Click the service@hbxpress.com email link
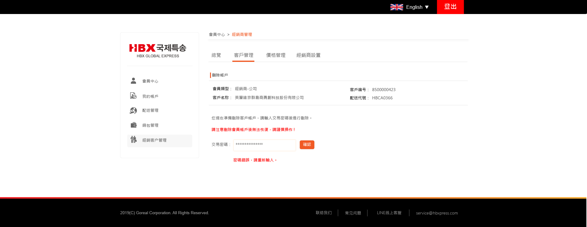 click(437, 213)
